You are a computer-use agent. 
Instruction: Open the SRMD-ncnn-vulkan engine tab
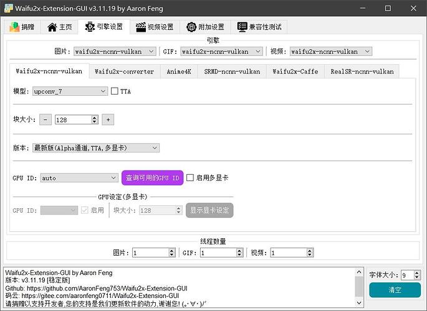[x=232, y=72]
